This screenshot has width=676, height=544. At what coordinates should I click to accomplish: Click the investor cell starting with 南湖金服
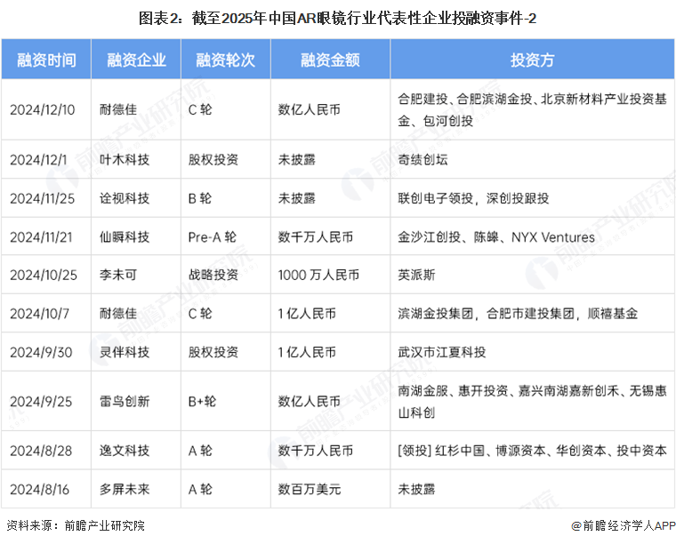coord(532,402)
